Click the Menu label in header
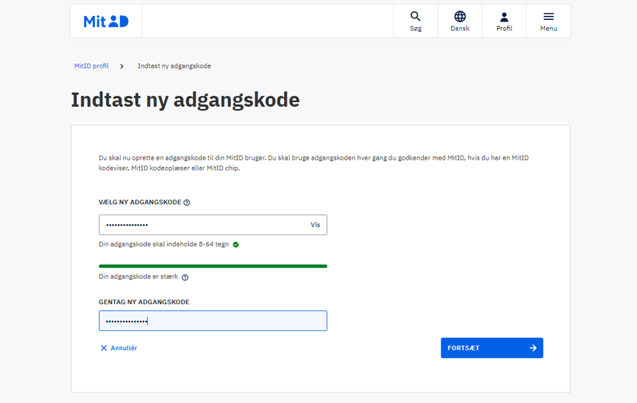 (549, 29)
